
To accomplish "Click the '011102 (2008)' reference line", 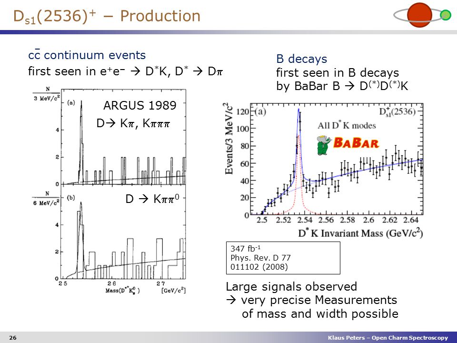I will (259, 267).
